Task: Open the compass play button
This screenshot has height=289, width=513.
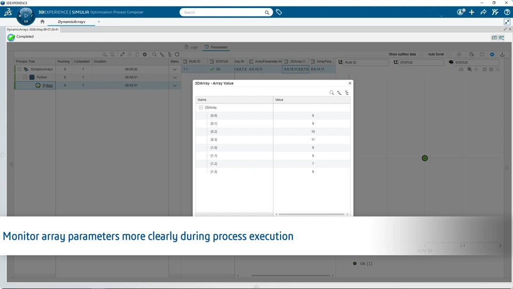Action: pos(26,15)
